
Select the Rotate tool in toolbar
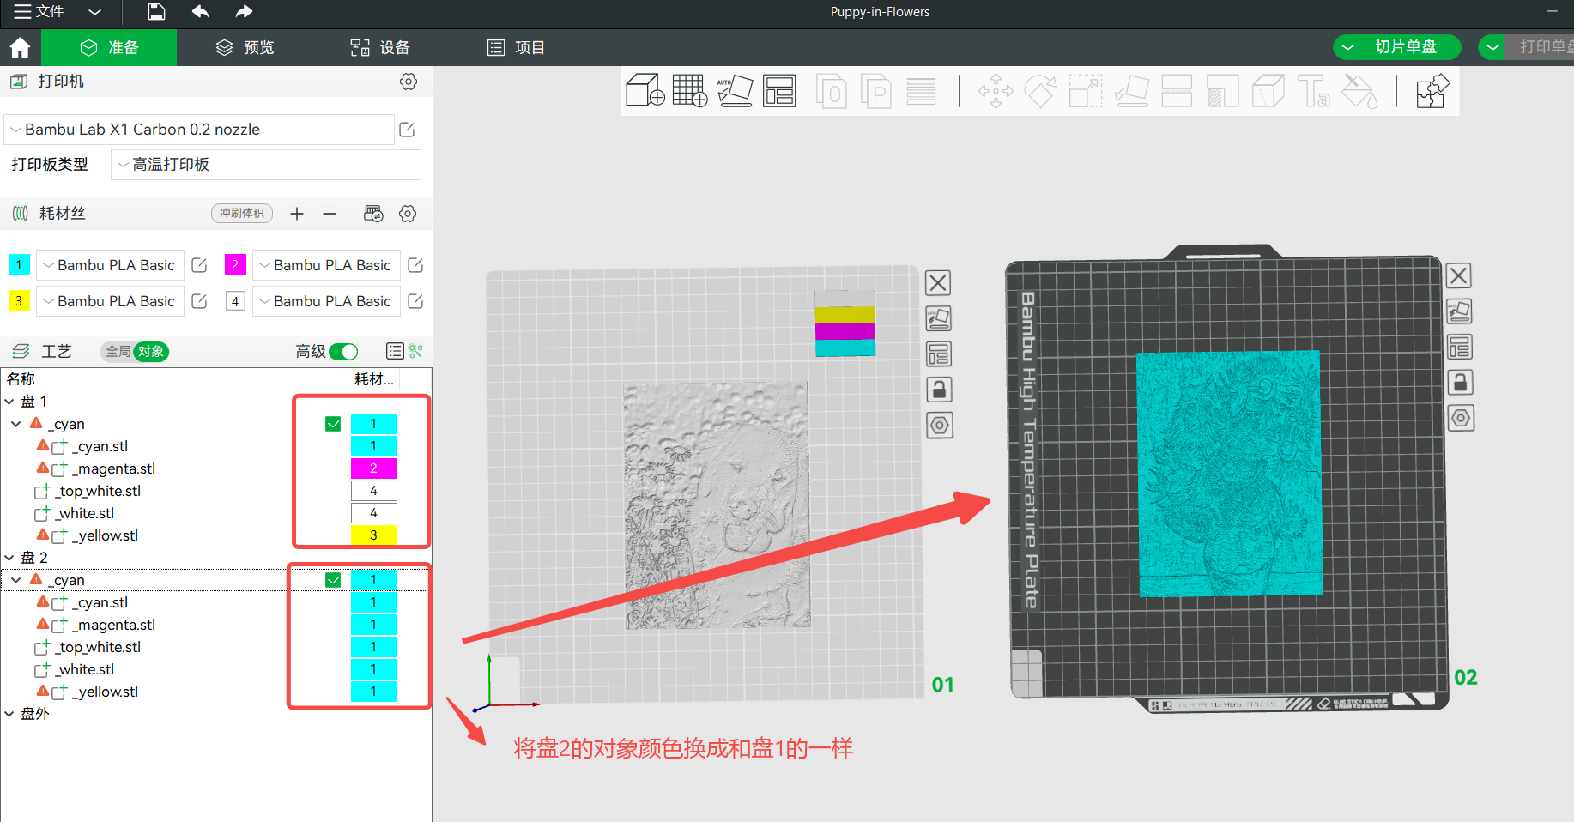[1040, 90]
